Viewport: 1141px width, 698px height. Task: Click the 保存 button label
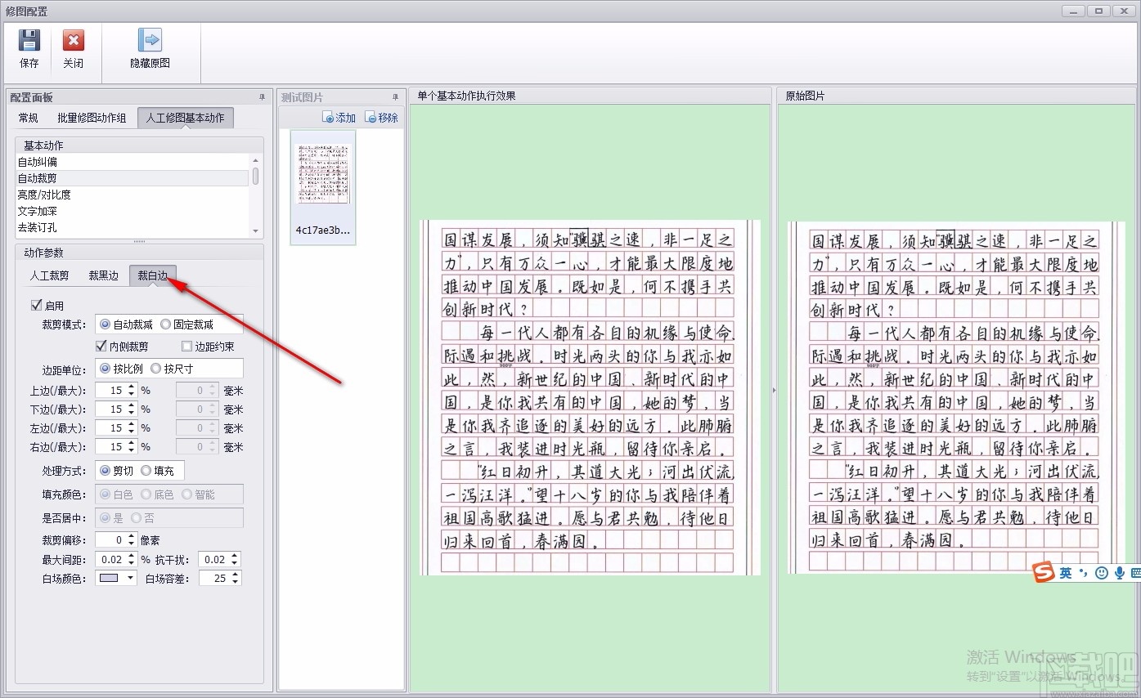point(29,63)
